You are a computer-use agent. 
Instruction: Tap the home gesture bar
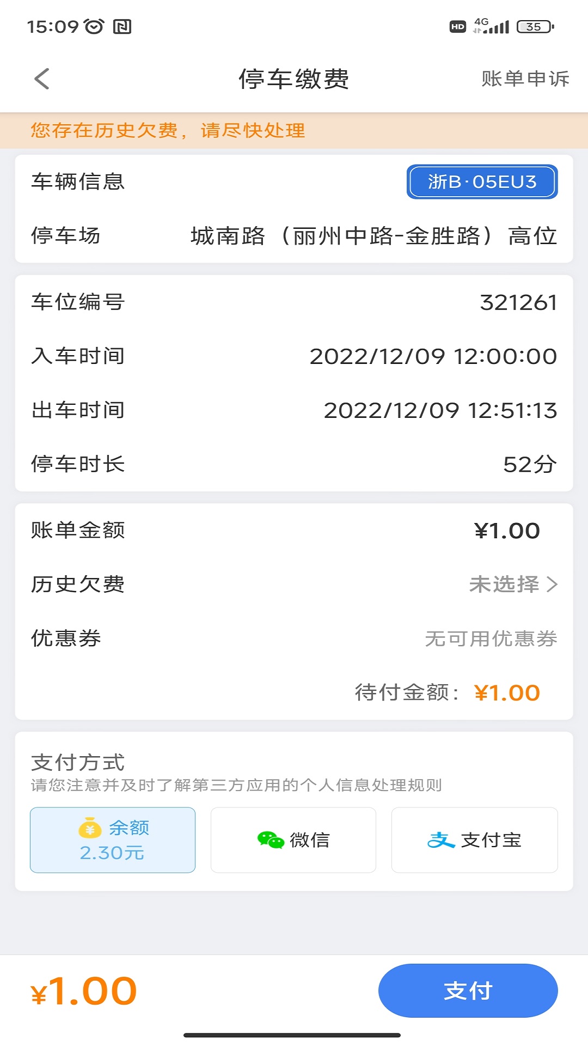click(292, 1035)
